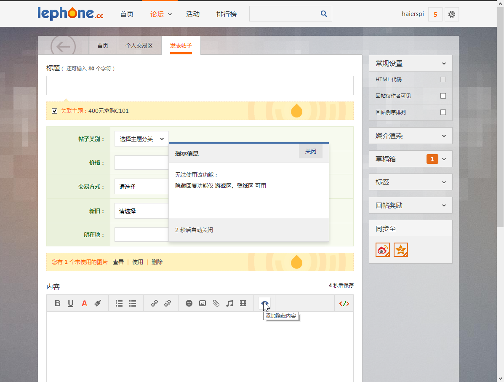Enable replies visible only to author
Image resolution: width=504 pixels, height=382 pixels.
coord(443,96)
